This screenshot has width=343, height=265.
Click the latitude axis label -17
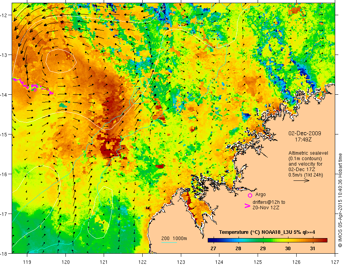coord(4,214)
